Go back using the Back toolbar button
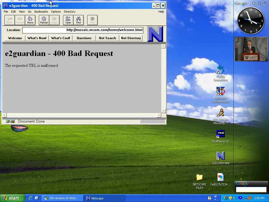Viewport: 269px width, 202px height. 9,20
